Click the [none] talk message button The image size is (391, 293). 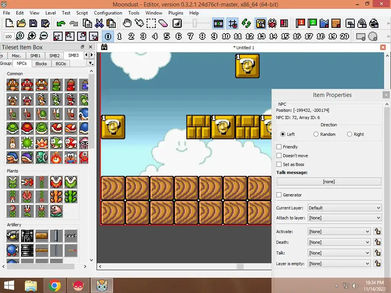tap(329, 182)
